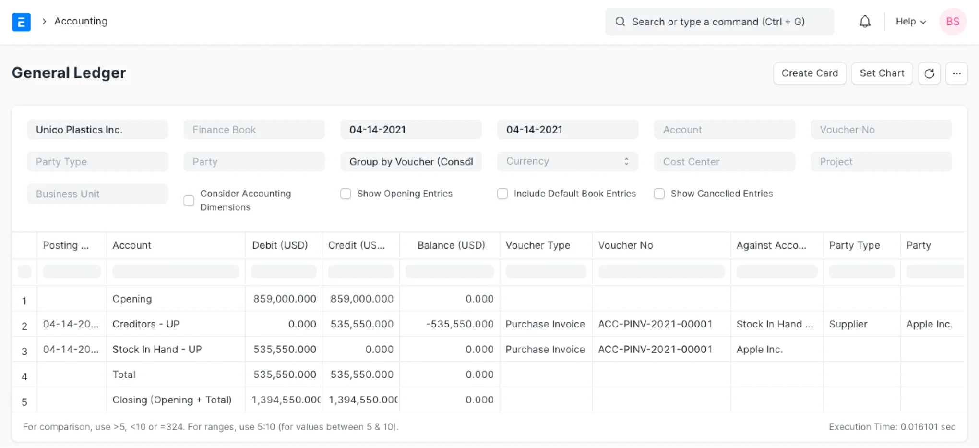
Task: Enable Consider Accounting Dimensions
Action: point(189,200)
